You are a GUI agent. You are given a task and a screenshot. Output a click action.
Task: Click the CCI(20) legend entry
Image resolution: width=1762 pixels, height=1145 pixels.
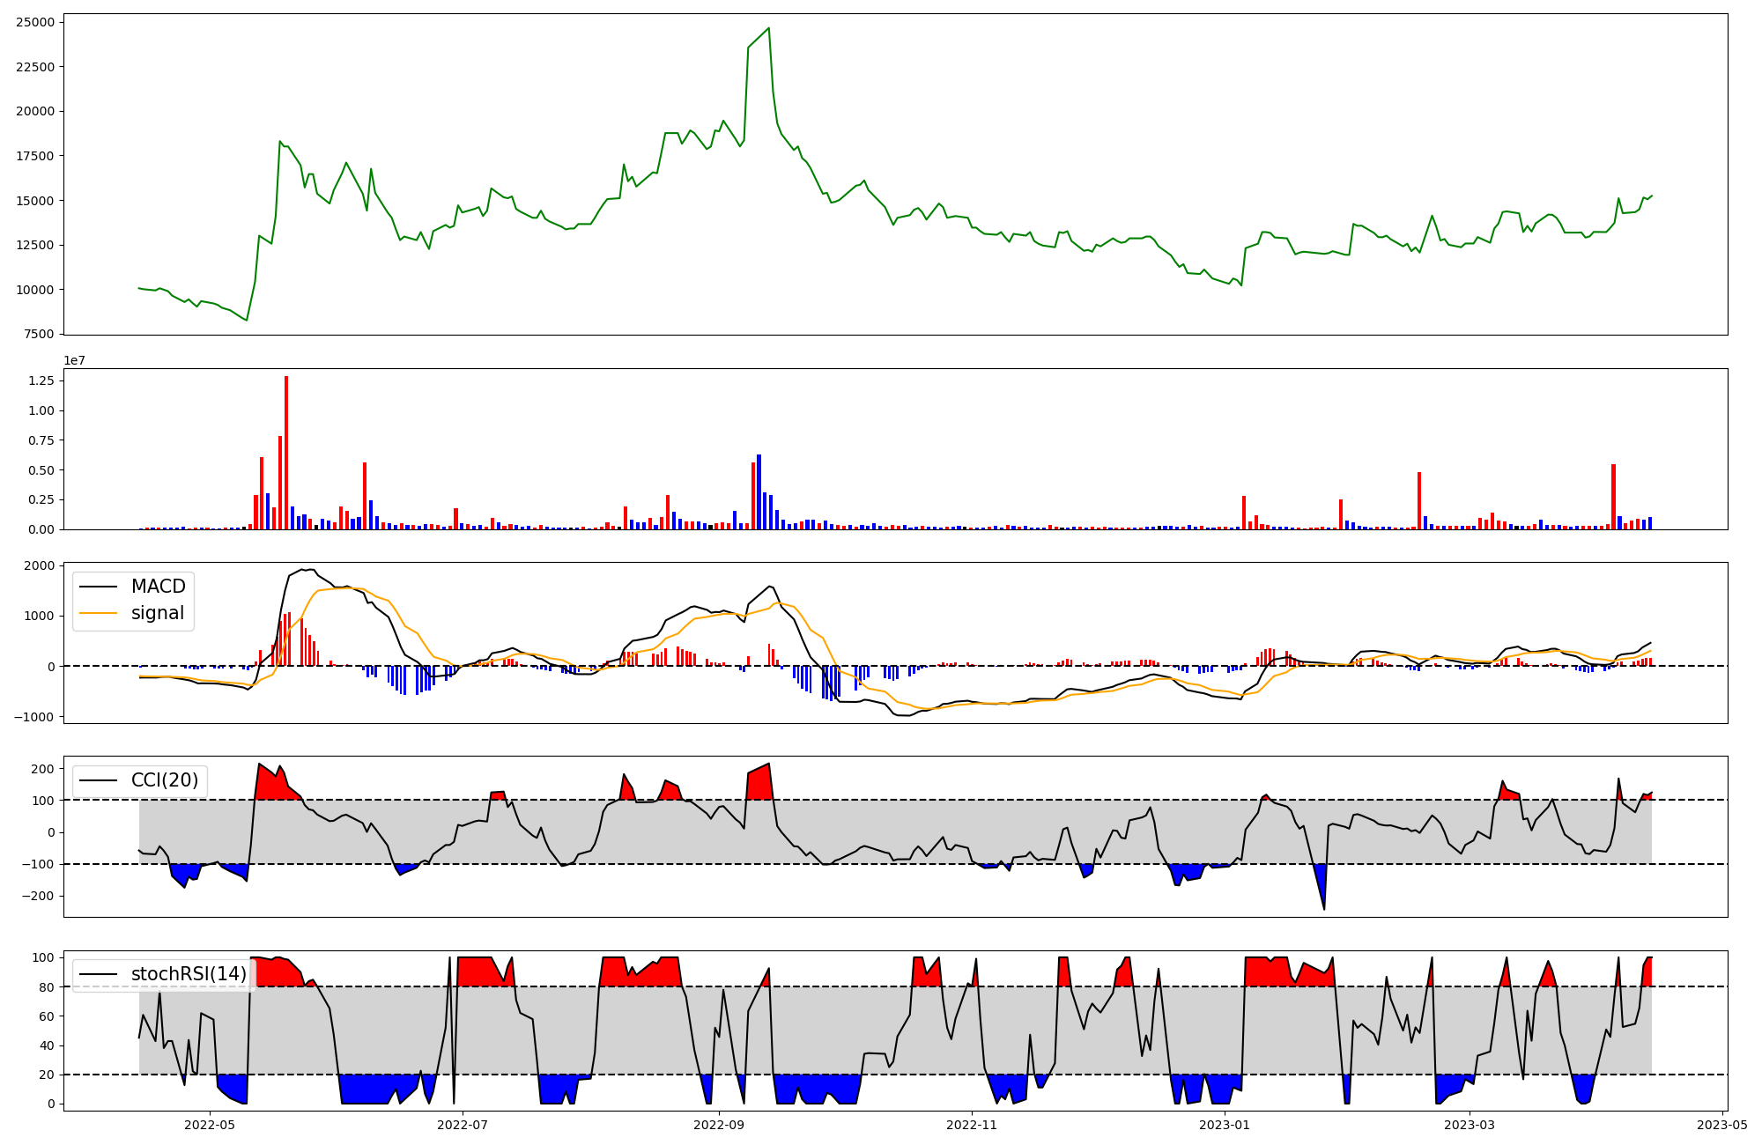(x=164, y=780)
